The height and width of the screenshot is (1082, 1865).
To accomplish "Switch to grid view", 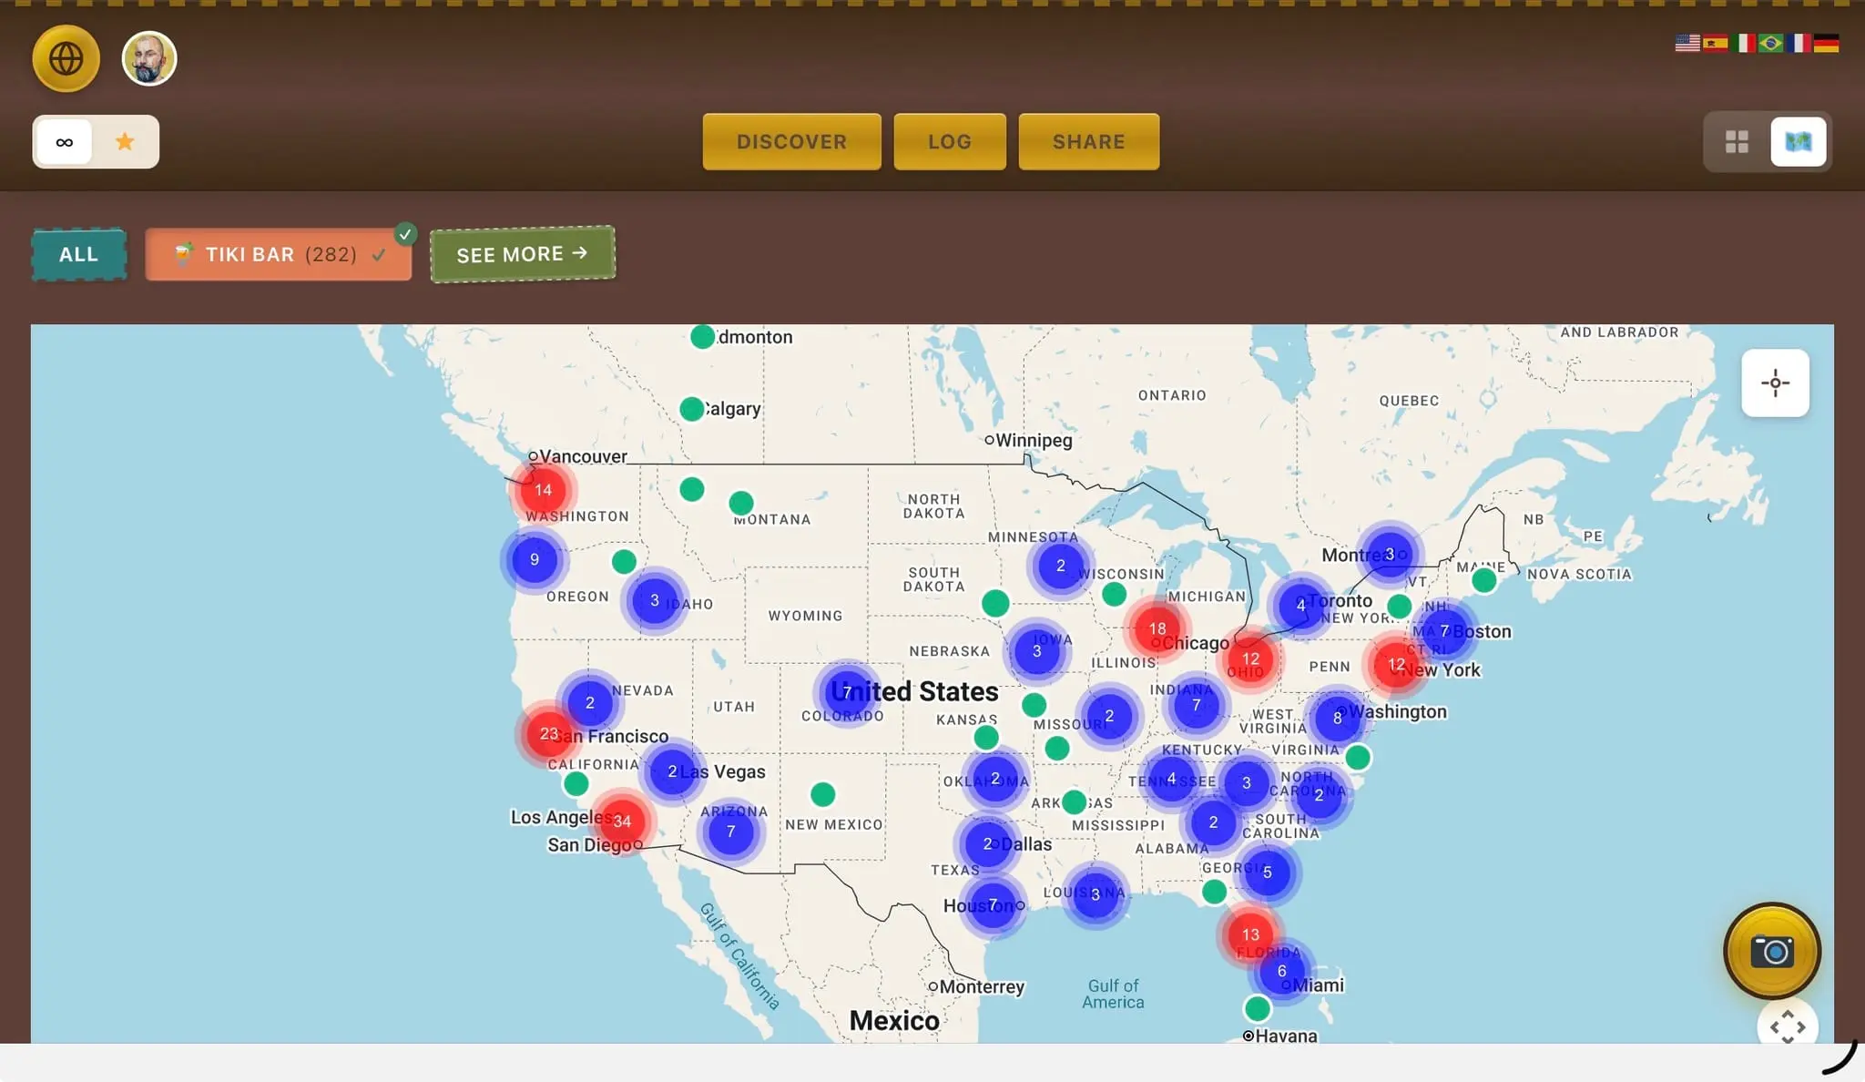I will (x=1737, y=142).
